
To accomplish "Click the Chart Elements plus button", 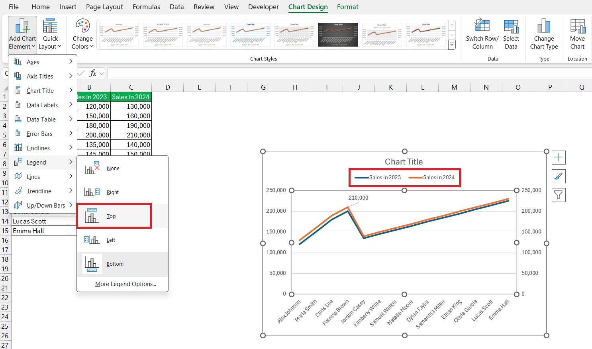I will (x=559, y=157).
